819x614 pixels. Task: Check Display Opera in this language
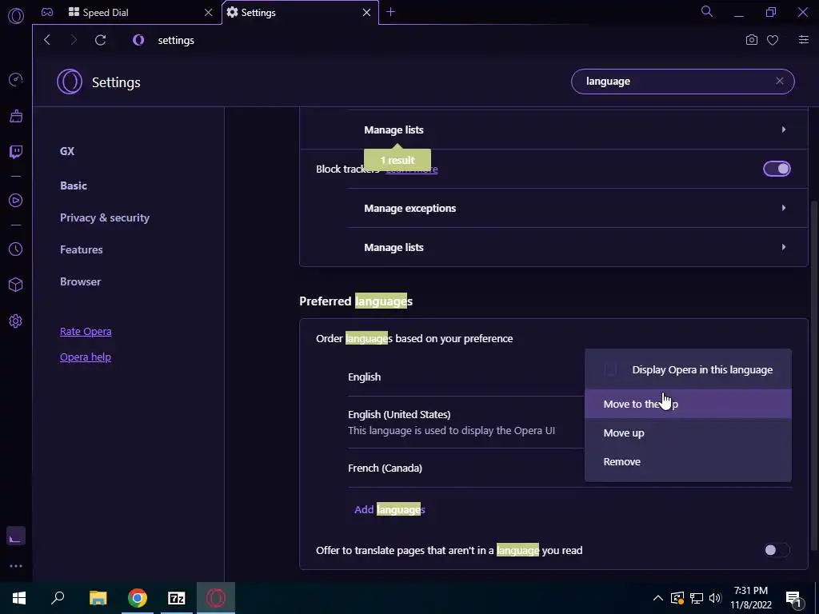[x=610, y=369]
